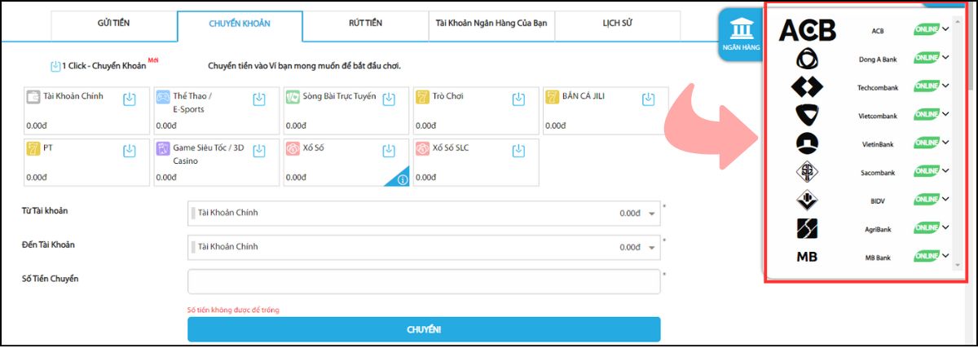Click the ONLINE status badge for BIDV
The image size is (978, 348).
927,200
